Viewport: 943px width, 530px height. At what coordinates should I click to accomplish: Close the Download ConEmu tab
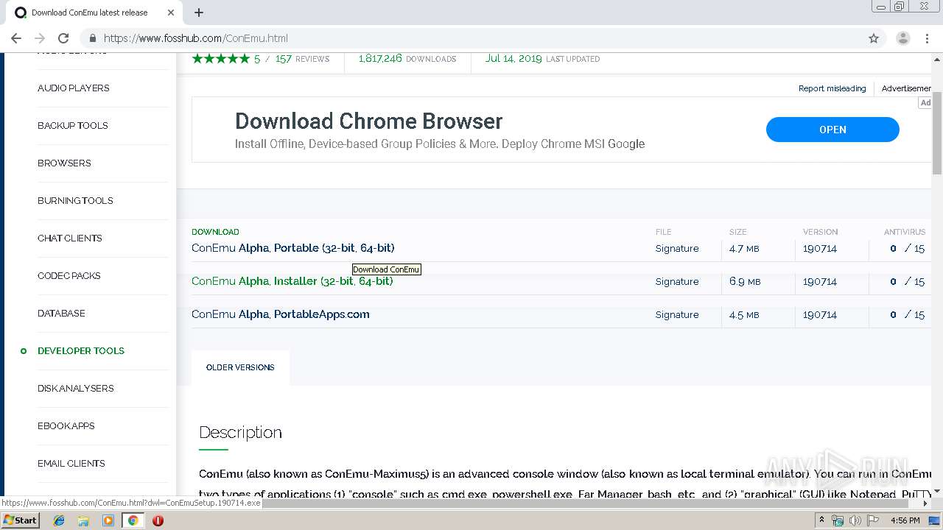(171, 13)
